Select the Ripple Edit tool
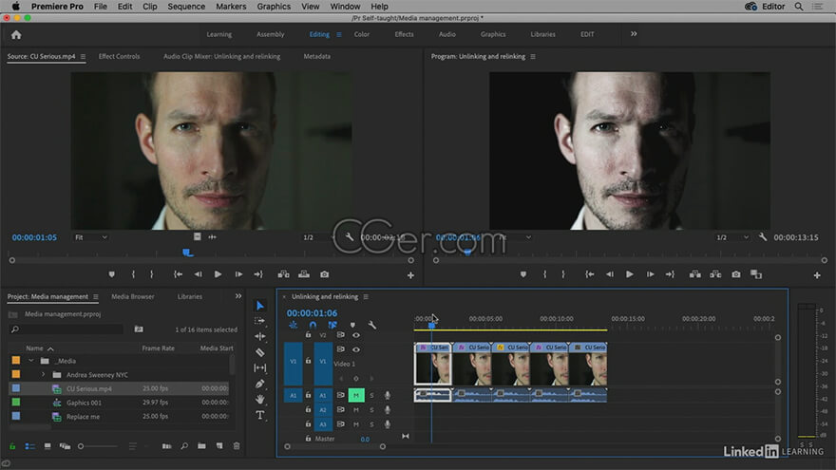The height and width of the screenshot is (470, 836). pos(259,336)
